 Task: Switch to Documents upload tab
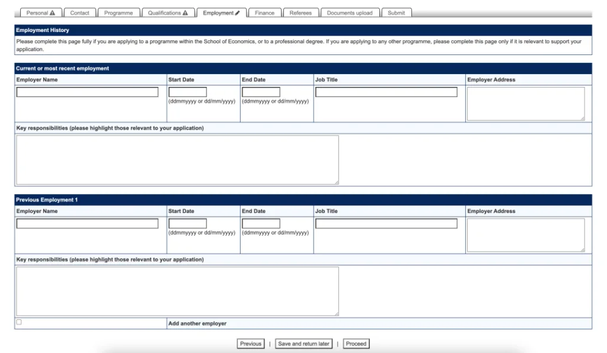tap(350, 13)
